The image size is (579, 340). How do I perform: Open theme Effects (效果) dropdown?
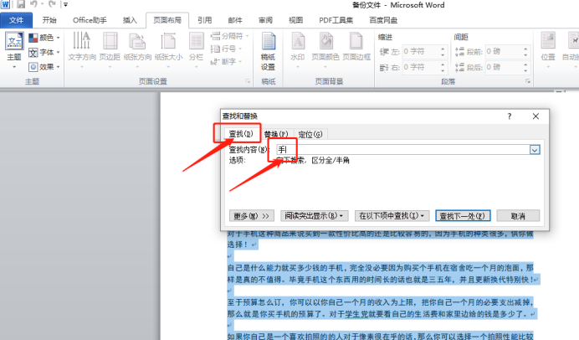[x=44, y=67]
